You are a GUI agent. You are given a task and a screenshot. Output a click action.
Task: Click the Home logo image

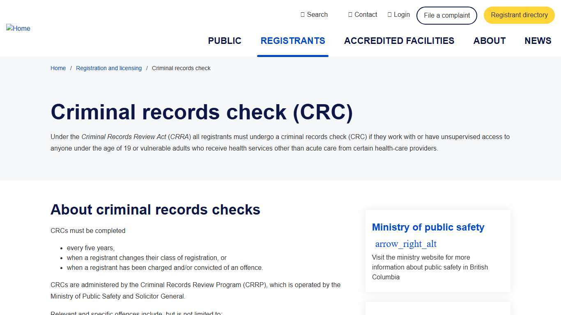[x=18, y=28]
